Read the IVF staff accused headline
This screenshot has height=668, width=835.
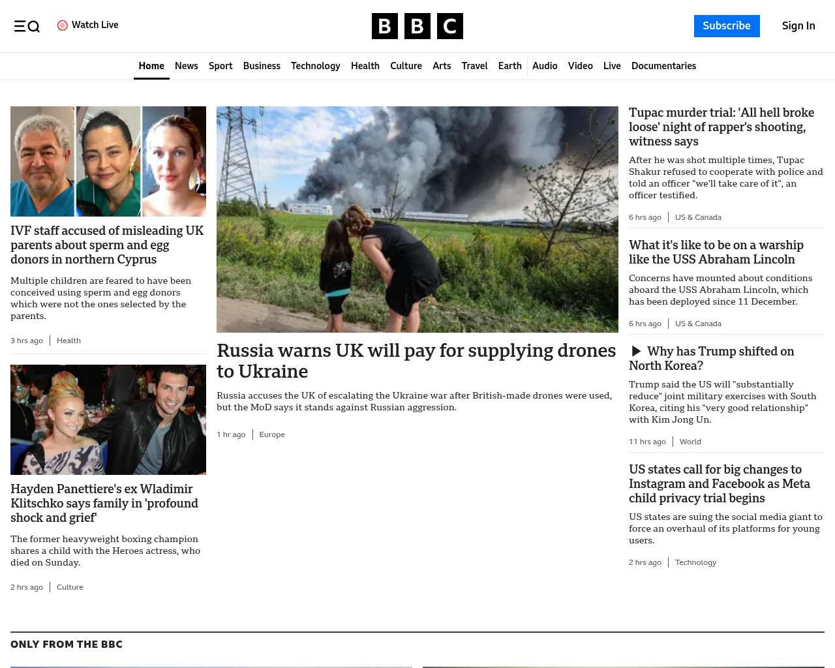107,245
